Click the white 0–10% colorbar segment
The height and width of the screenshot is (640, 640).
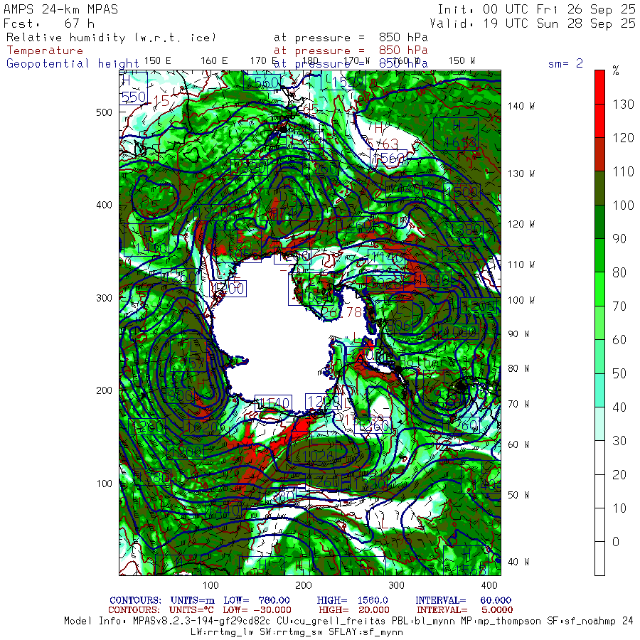point(599,525)
